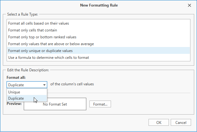Choose 'Format only top or bottom ranked values'
Viewport: 197px width, 132px height.
[98, 37]
